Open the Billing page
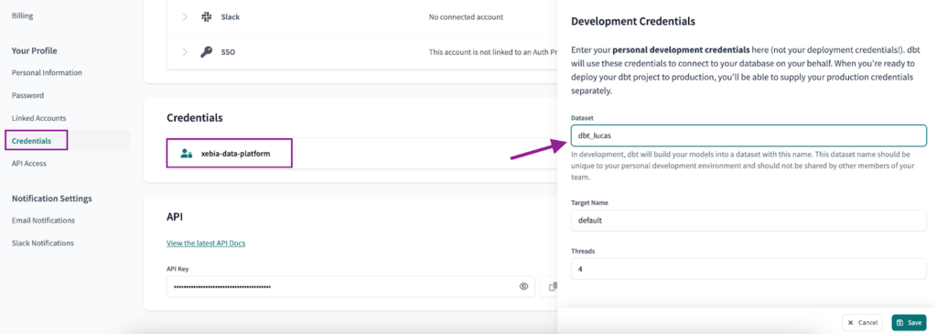This screenshot has height=334, width=937. pyautogui.click(x=22, y=16)
